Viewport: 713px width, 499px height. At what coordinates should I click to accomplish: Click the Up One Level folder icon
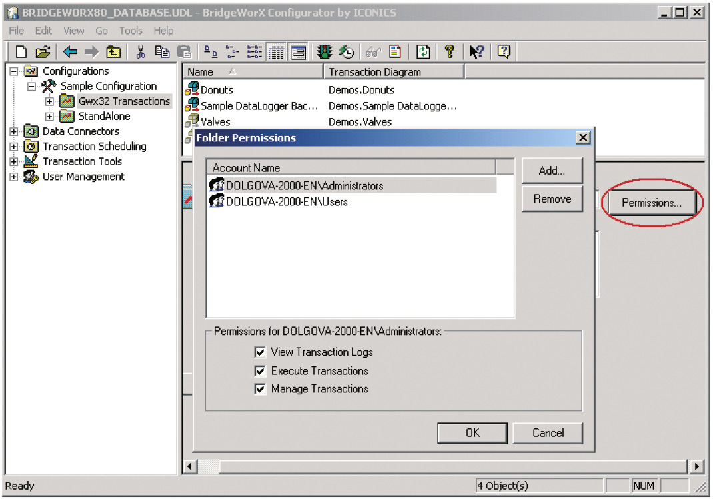pos(113,52)
